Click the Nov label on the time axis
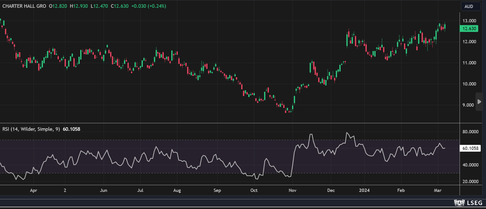The height and width of the screenshot is (209, 486). 292,191
